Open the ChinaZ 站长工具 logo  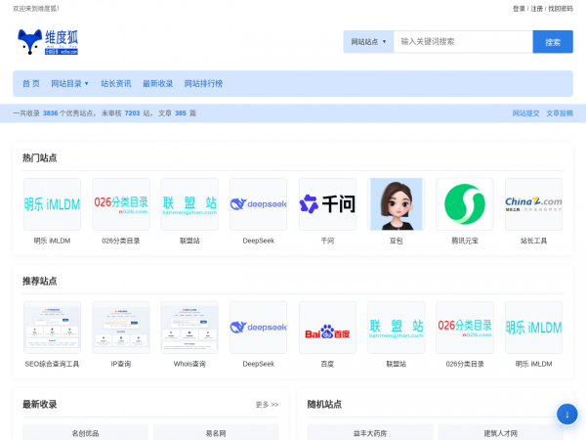click(x=533, y=204)
